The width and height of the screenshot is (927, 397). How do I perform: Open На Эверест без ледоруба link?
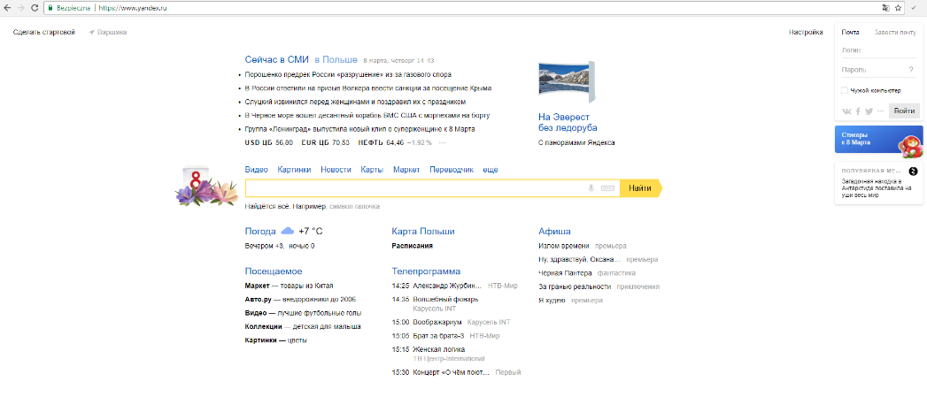tap(568, 123)
